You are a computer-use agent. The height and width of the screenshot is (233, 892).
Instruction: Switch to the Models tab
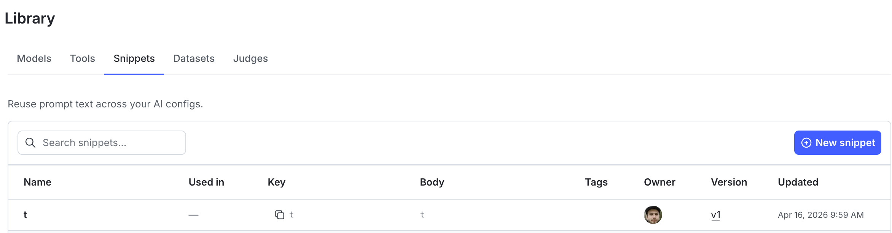(x=33, y=58)
